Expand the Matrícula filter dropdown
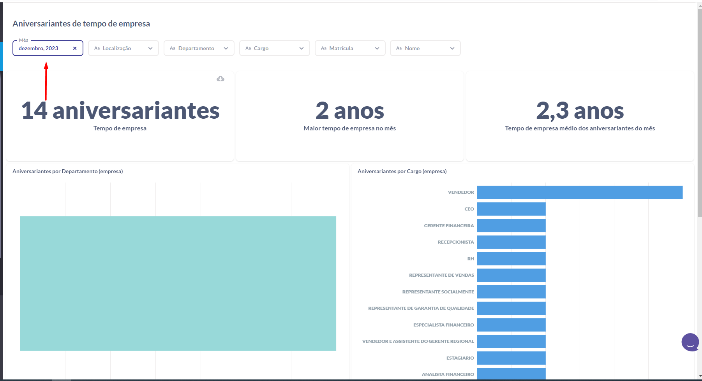Image resolution: width=702 pixels, height=381 pixels. [x=350, y=48]
